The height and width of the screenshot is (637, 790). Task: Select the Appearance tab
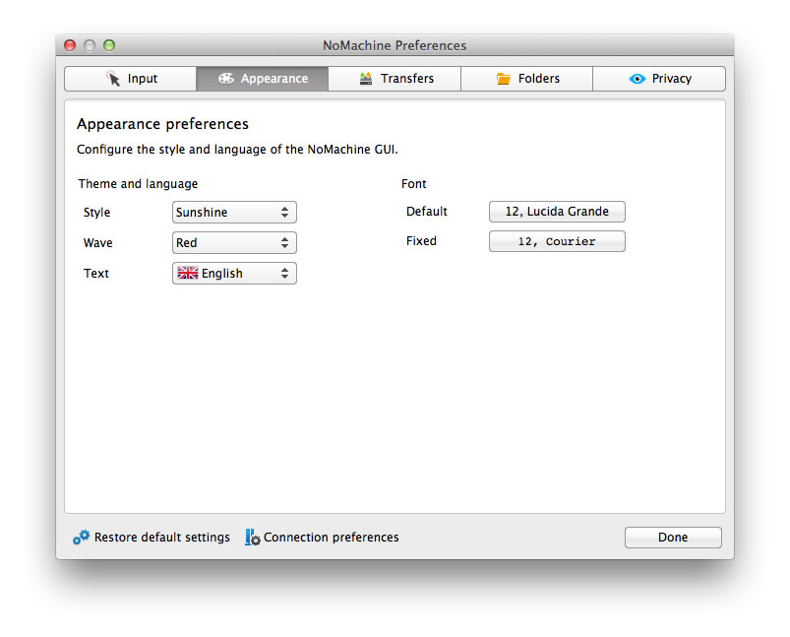coord(263,79)
